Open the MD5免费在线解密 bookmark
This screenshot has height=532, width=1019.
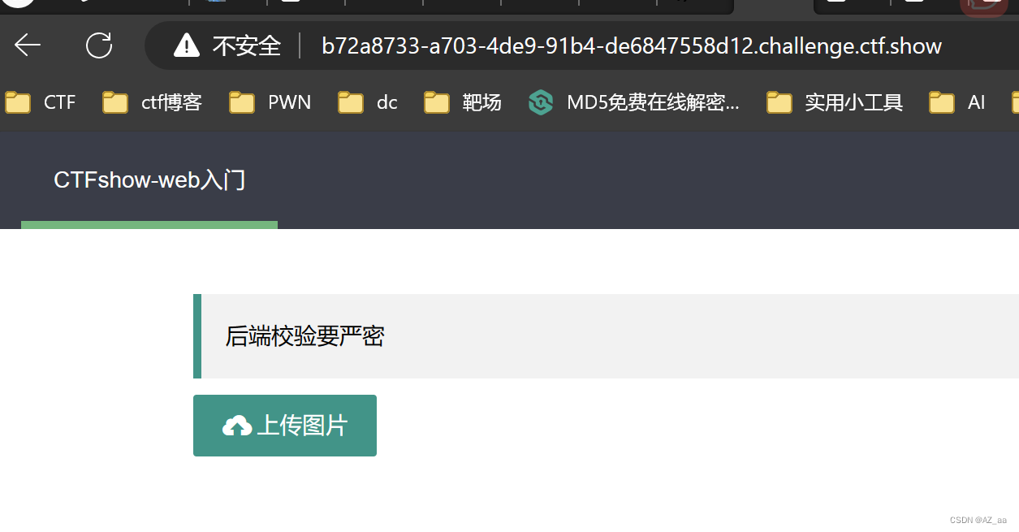tap(634, 102)
